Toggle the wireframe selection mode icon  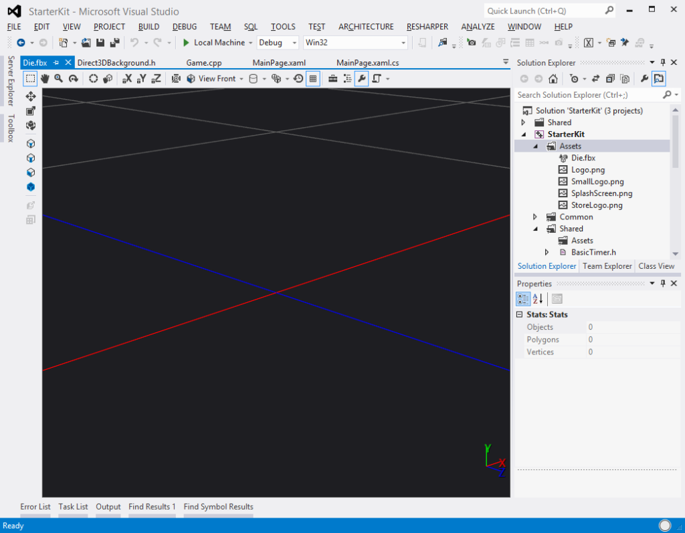30,78
